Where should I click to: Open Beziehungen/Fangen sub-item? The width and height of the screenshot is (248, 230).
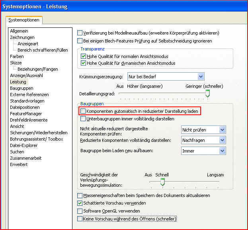coord(38,69)
